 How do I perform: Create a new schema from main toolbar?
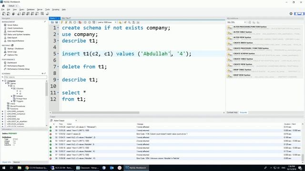click(19, 14)
